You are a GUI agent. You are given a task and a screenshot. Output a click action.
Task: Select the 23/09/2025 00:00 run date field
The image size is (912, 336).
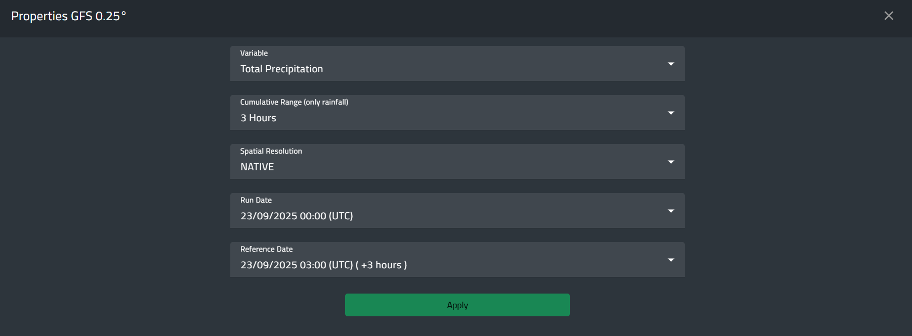297,216
